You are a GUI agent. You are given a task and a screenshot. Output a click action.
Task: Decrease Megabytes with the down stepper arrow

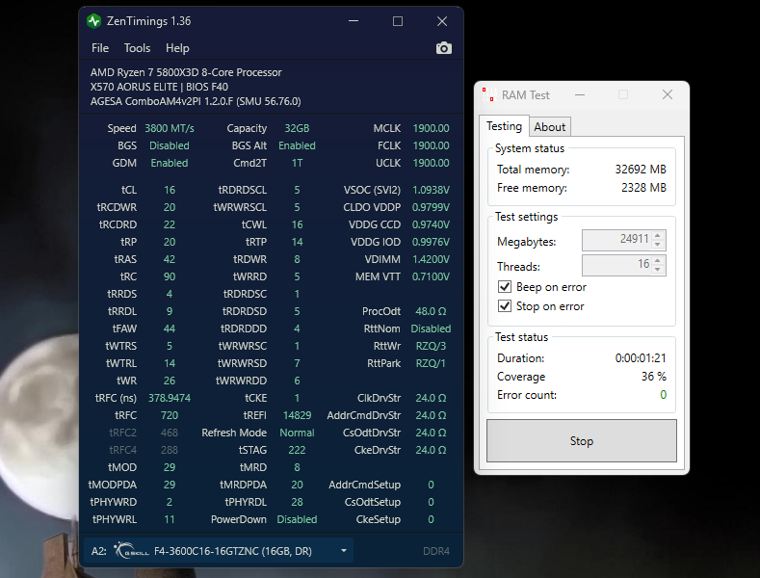pyautogui.click(x=658, y=245)
